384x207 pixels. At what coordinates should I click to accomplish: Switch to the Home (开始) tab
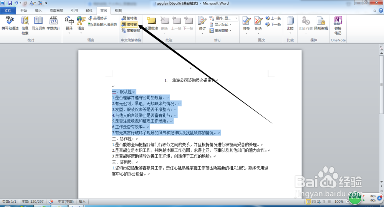coord(24,10)
